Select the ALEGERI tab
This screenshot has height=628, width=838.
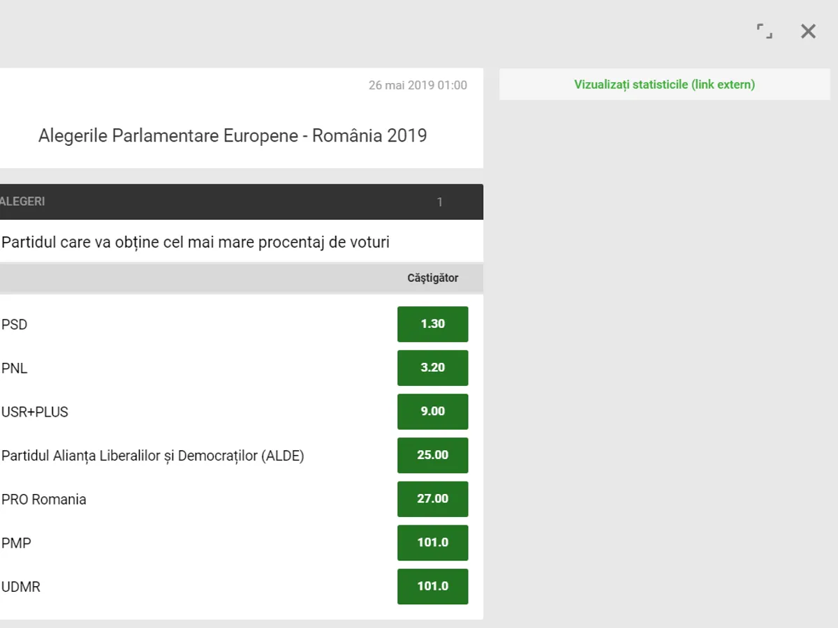pyautogui.click(x=23, y=202)
